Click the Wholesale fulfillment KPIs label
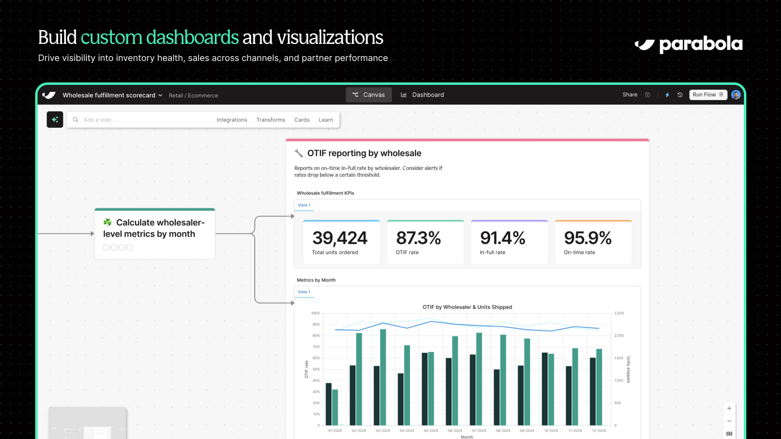The height and width of the screenshot is (439, 781). tap(326, 193)
